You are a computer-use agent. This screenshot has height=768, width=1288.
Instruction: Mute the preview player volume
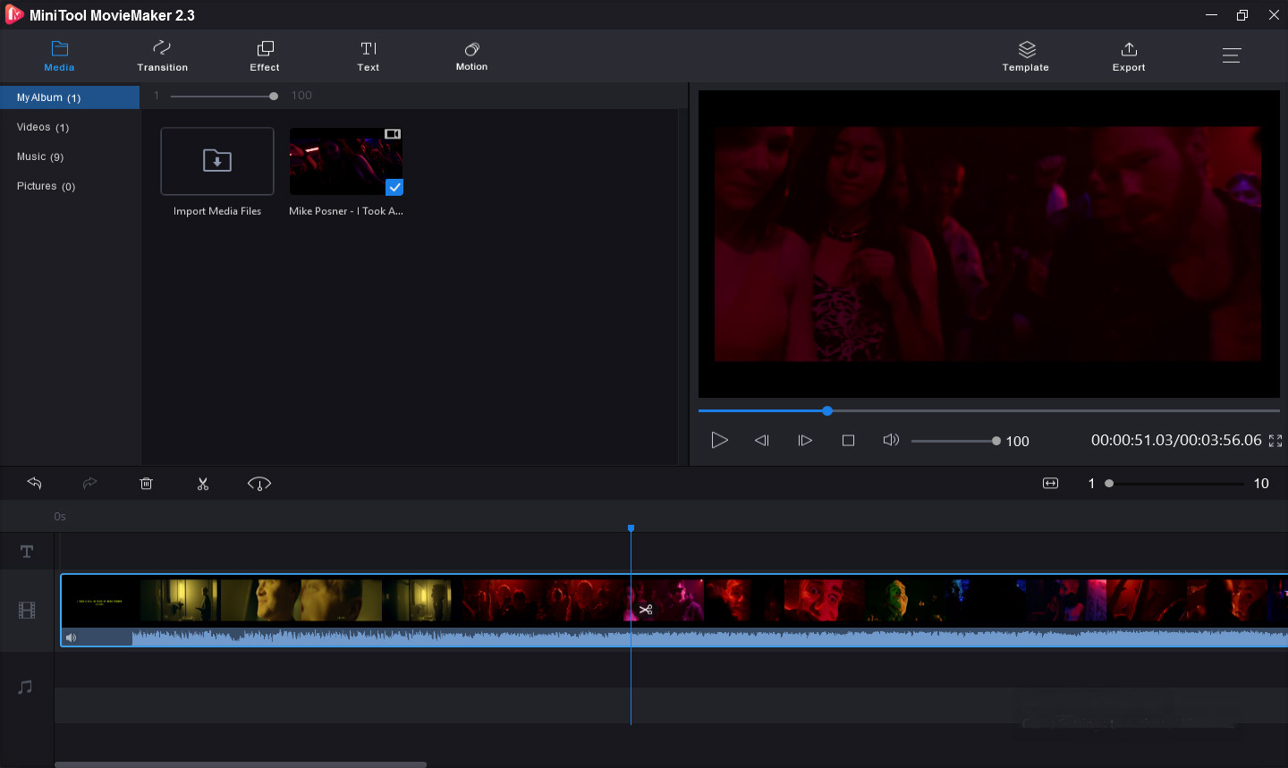[891, 440]
